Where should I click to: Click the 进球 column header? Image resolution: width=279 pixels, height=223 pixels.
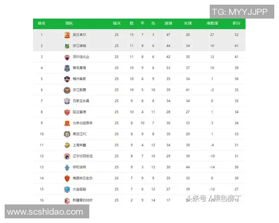coord(168,23)
